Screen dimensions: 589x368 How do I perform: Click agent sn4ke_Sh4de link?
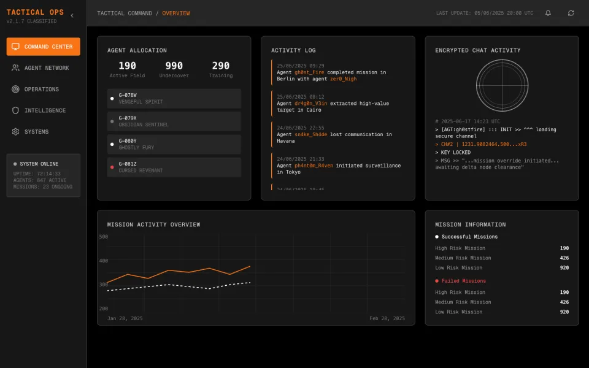click(310, 134)
